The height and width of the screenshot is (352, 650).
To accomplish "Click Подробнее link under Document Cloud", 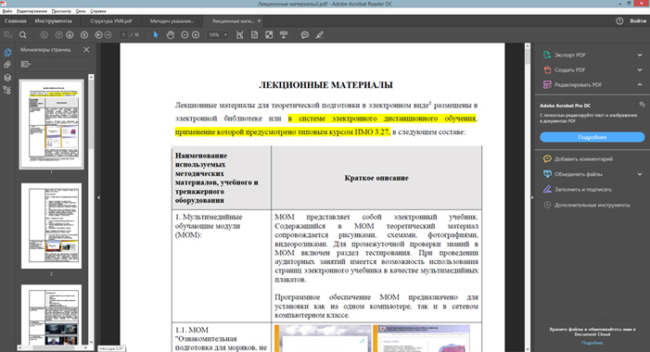I will click(x=592, y=343).
